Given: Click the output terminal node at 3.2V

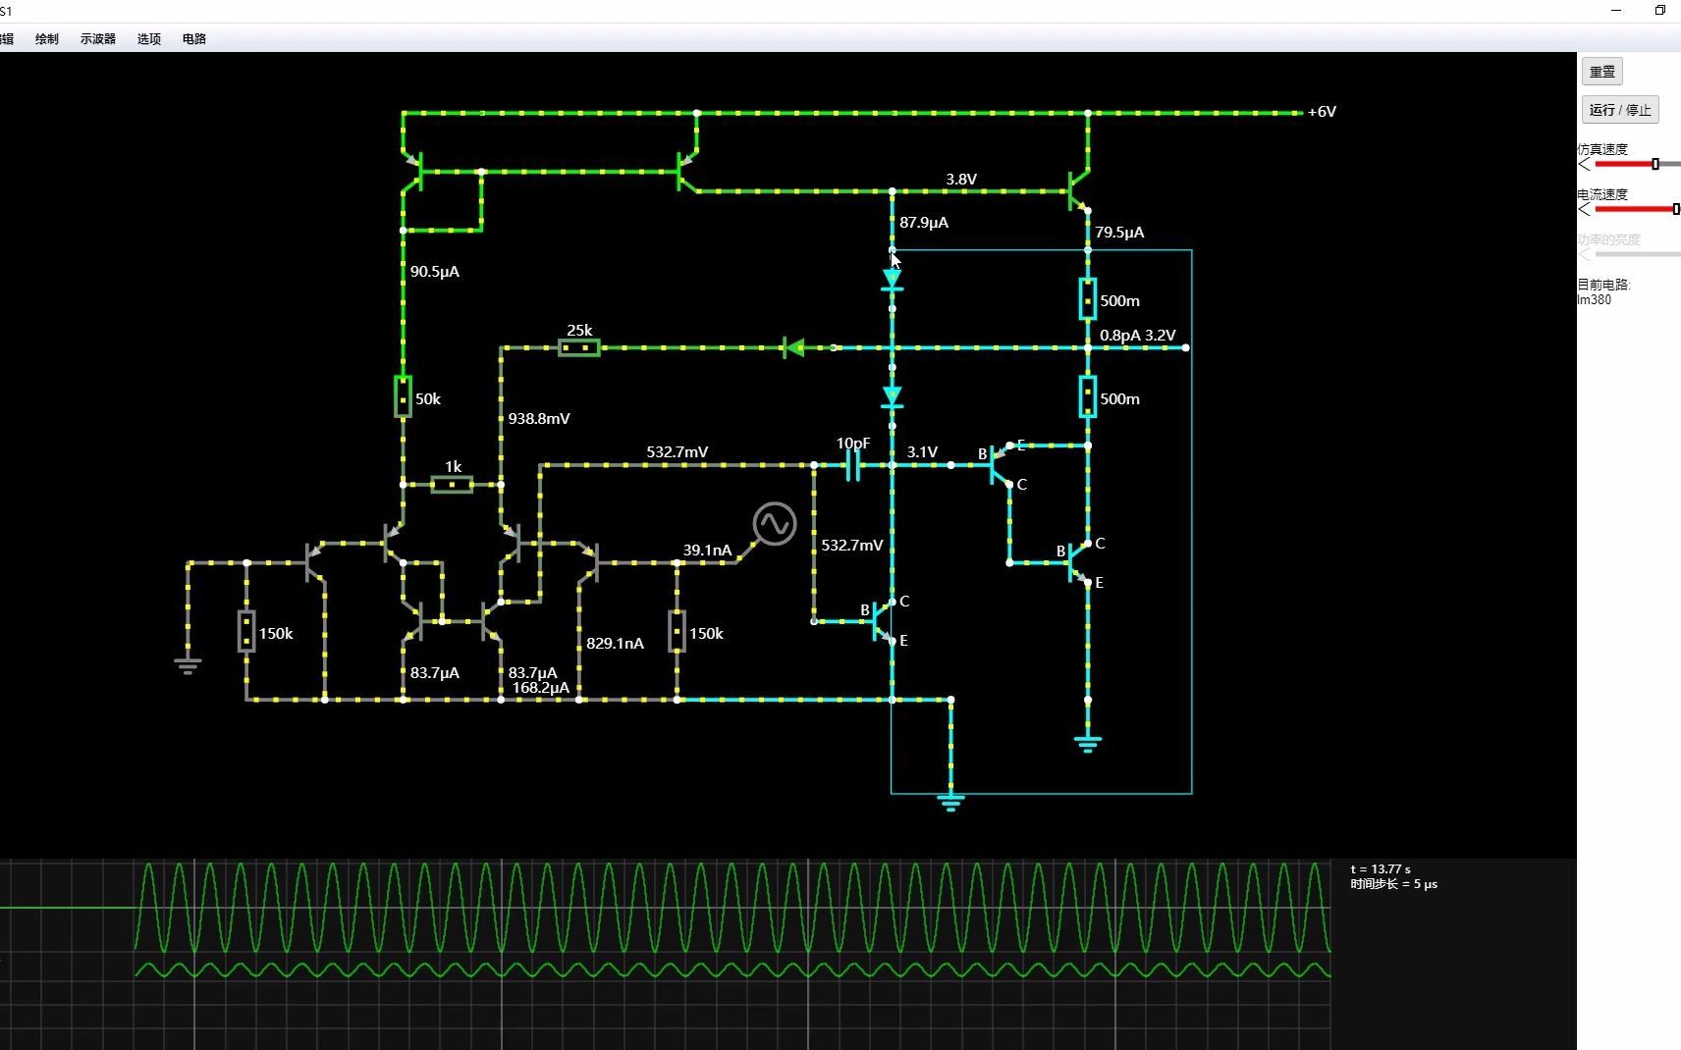Looking at the screenshot, I should point(1186,347).
